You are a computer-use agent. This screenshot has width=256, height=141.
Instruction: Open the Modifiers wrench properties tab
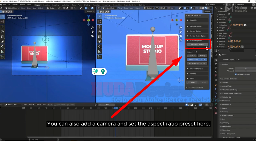click(x=216, y=89)
